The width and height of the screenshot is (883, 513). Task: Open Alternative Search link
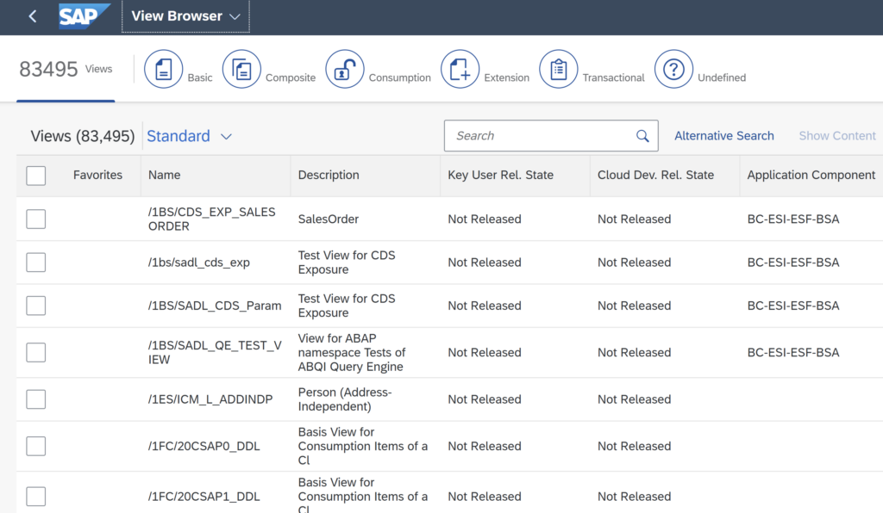pyautogui.click(x=724, y=136)
